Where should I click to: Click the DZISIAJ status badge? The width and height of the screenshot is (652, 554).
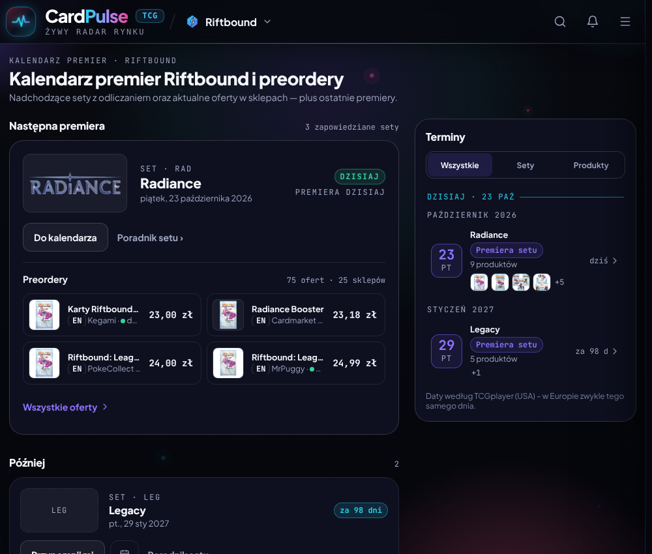click(360, 176)
